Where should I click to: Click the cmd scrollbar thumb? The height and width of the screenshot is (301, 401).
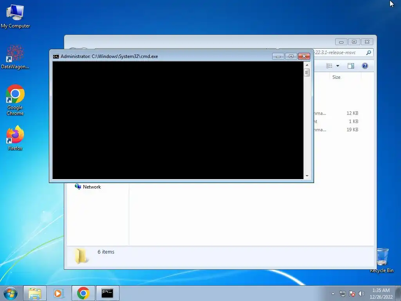[307, 73]
